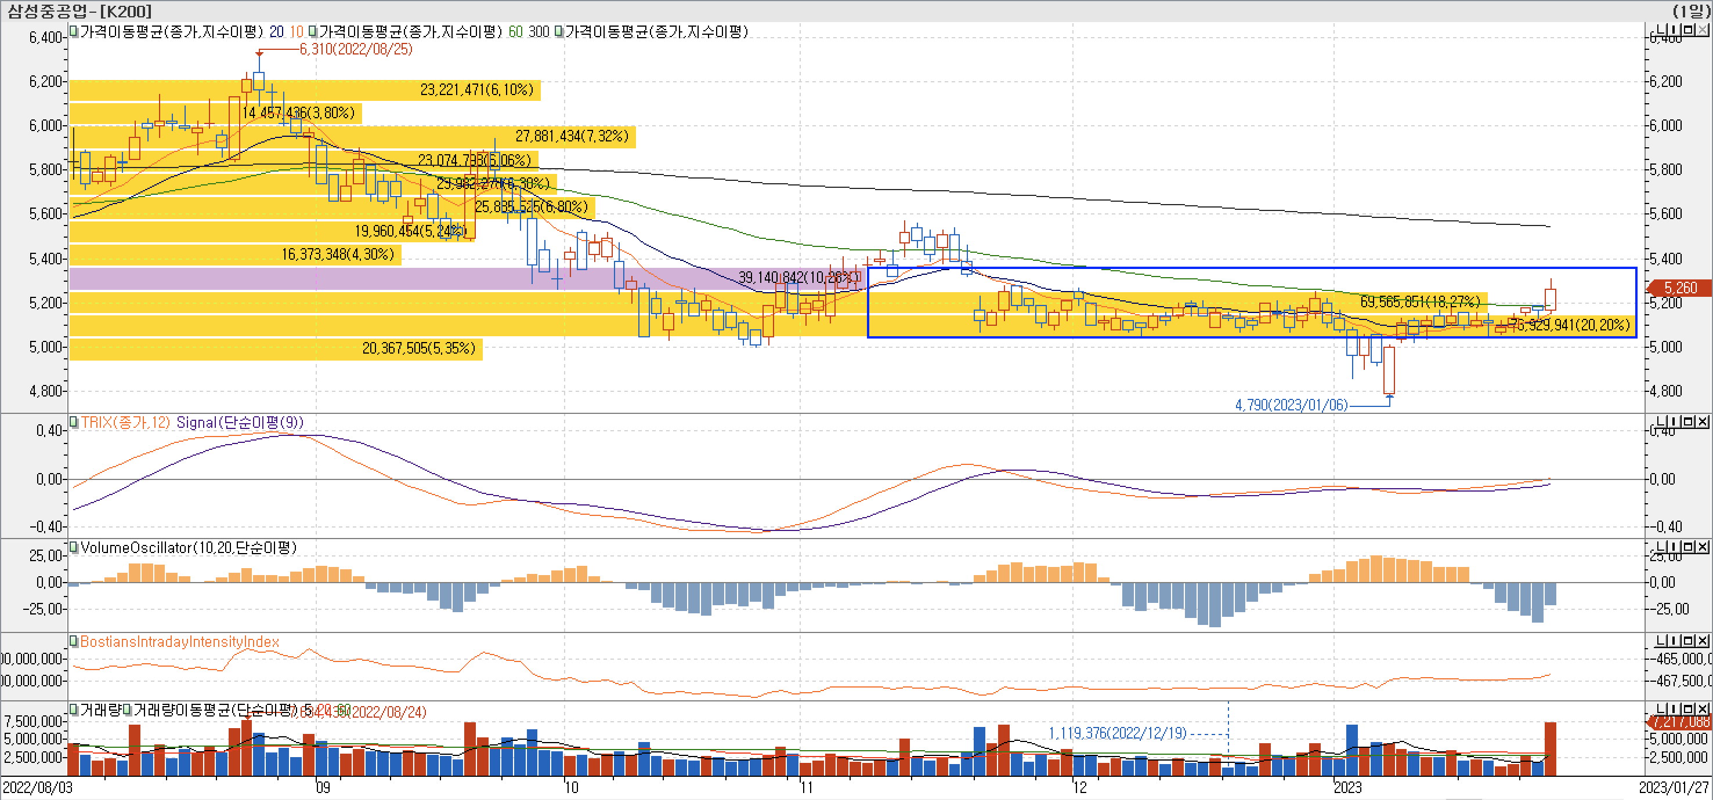This screenshot has width=1713, height=800.
Task: Click the Signal(단순이평(9)) legend label
Action: coord(240,423)
